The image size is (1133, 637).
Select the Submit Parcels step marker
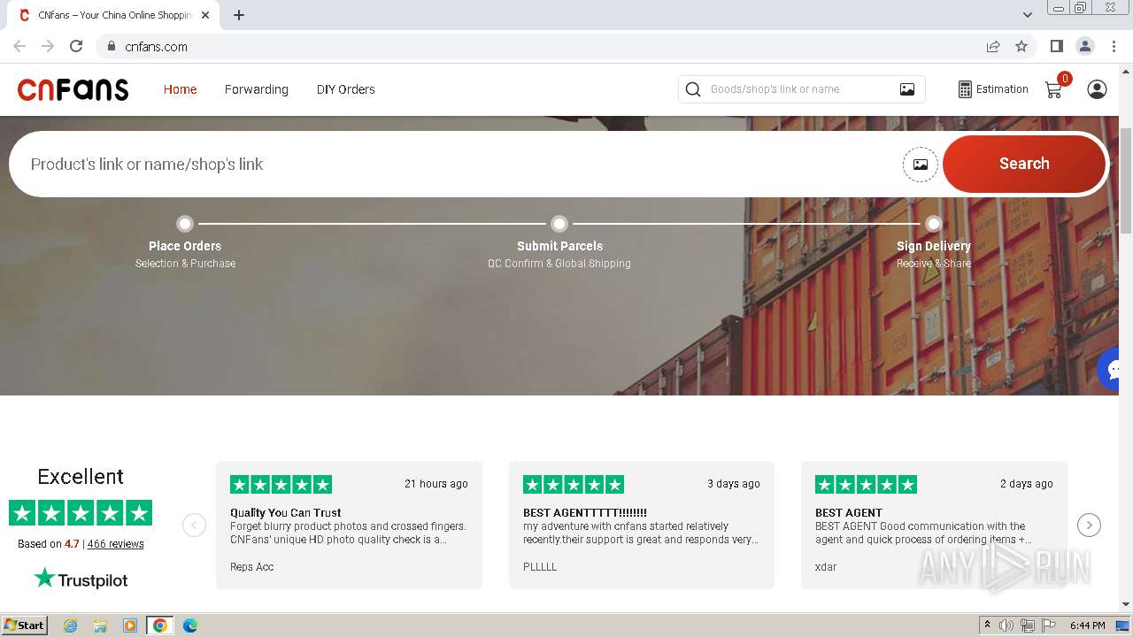[559, 224]
